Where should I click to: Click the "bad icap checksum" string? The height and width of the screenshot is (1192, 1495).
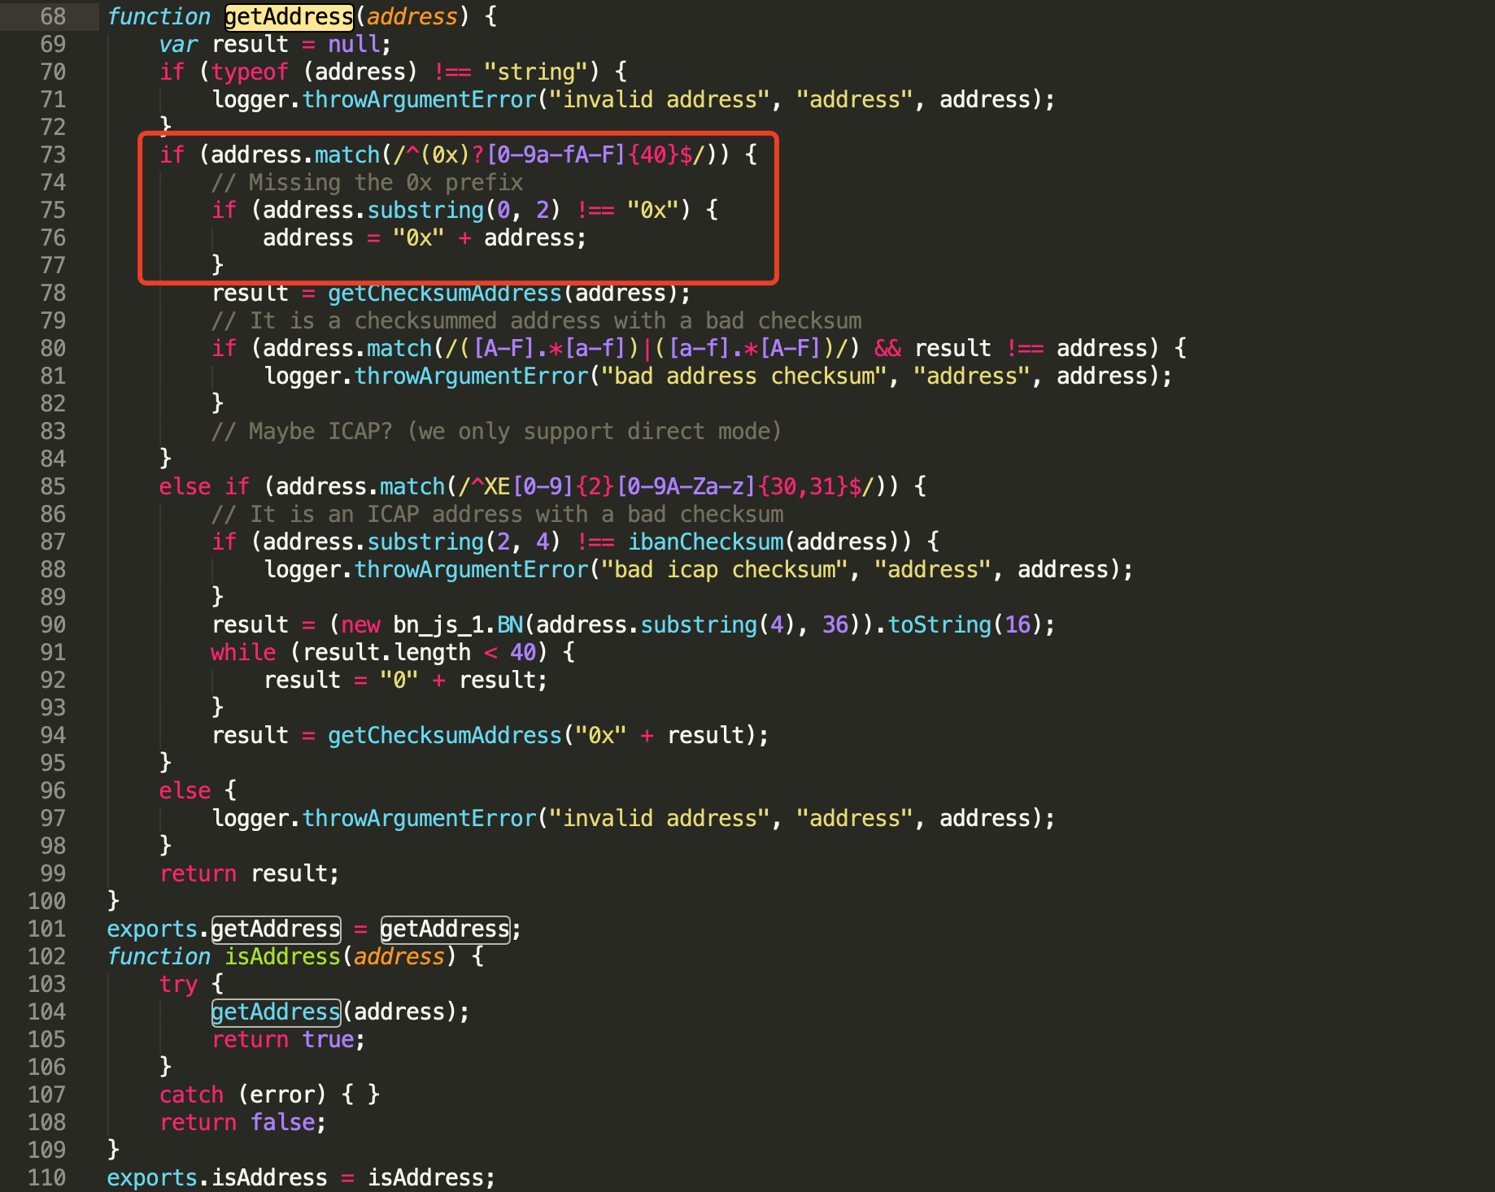[x=718, y=569]
